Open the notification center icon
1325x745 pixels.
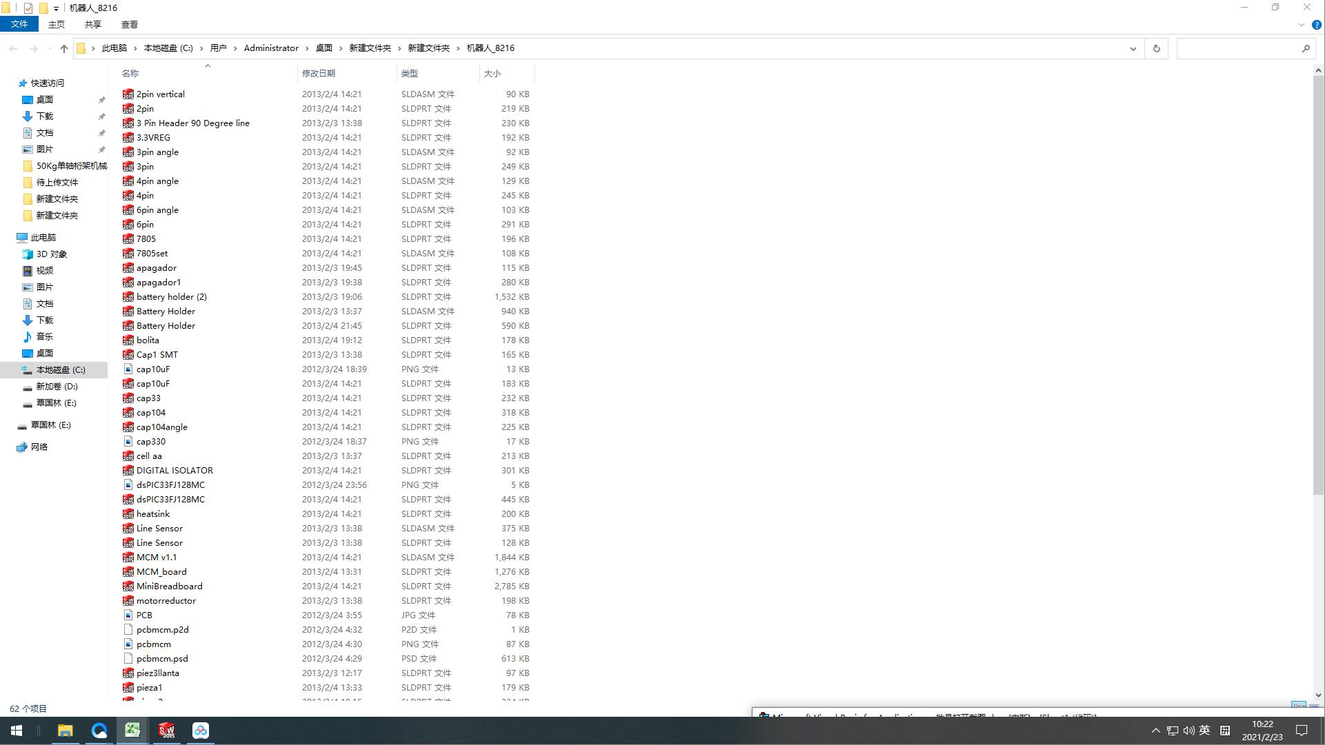pyautogui.click(x=1302, y=731)
